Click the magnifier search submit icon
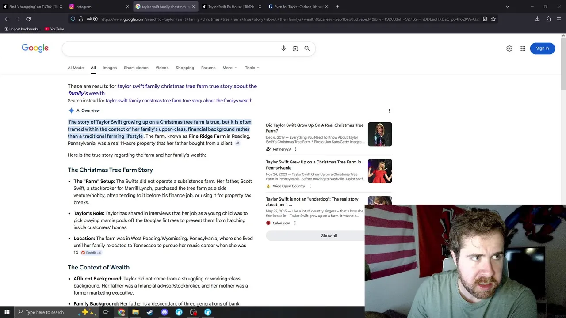 coord(307,49)
